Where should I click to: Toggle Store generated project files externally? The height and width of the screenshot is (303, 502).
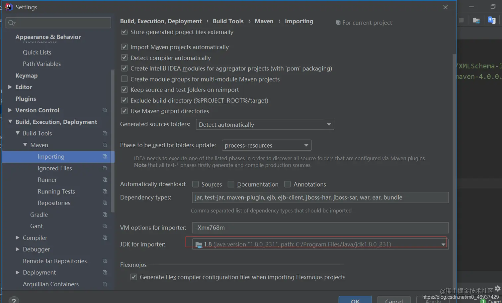tap(124, 32)
